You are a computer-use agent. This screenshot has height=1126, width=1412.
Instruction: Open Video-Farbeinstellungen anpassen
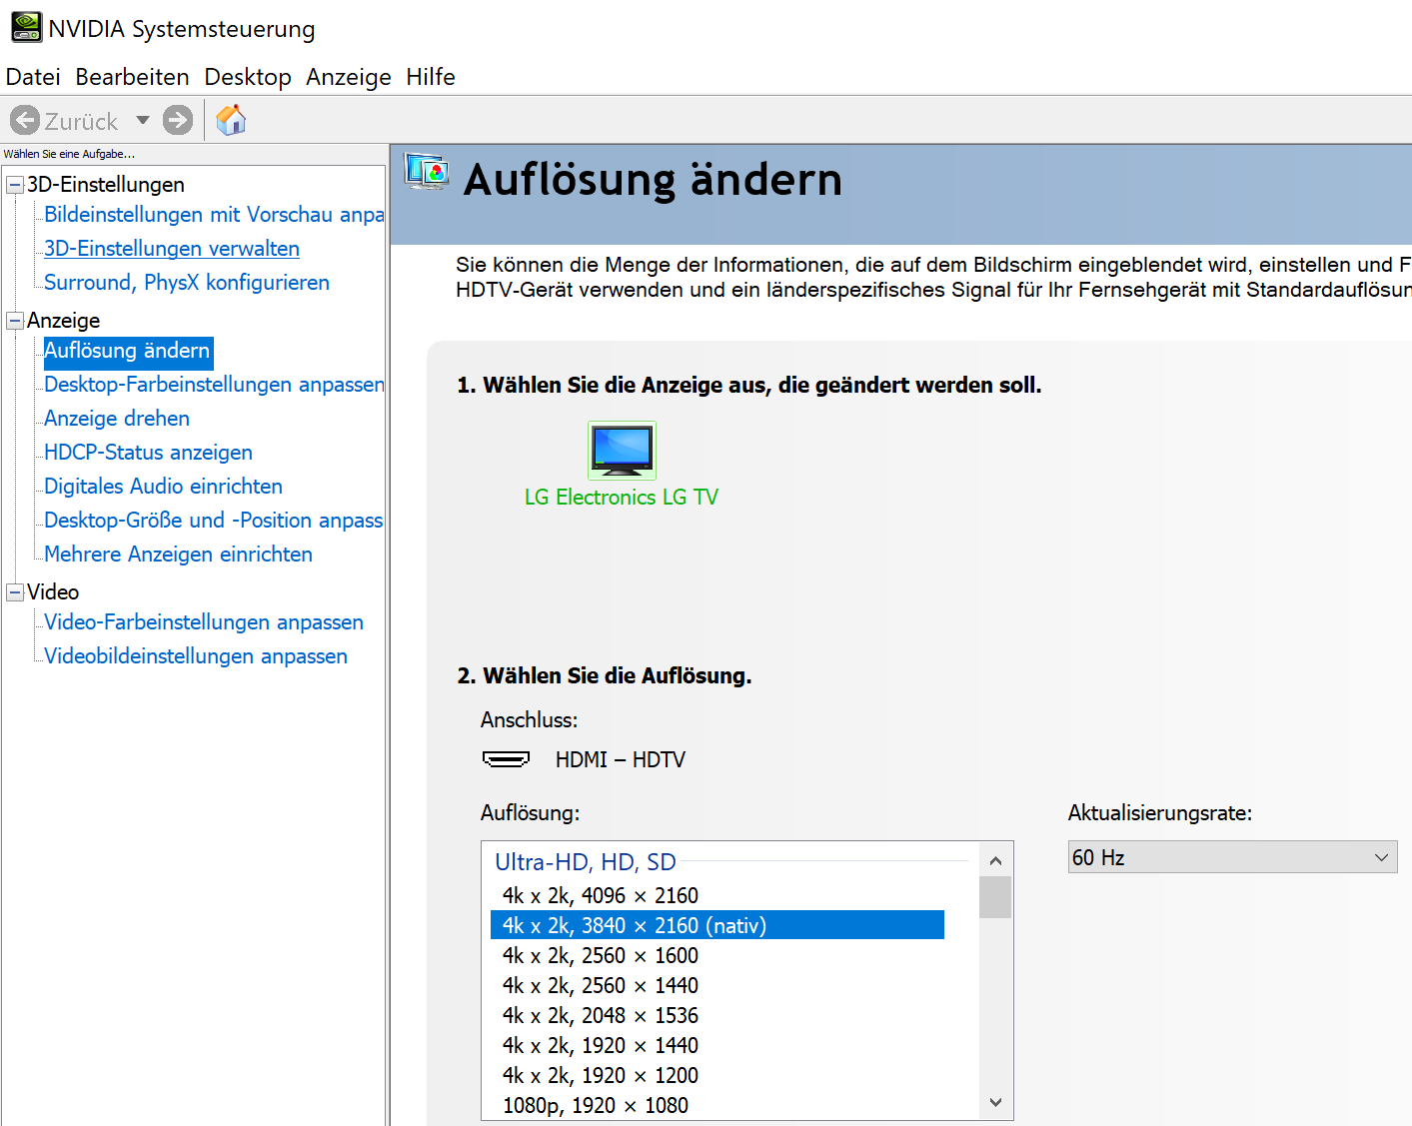[204, 622]
